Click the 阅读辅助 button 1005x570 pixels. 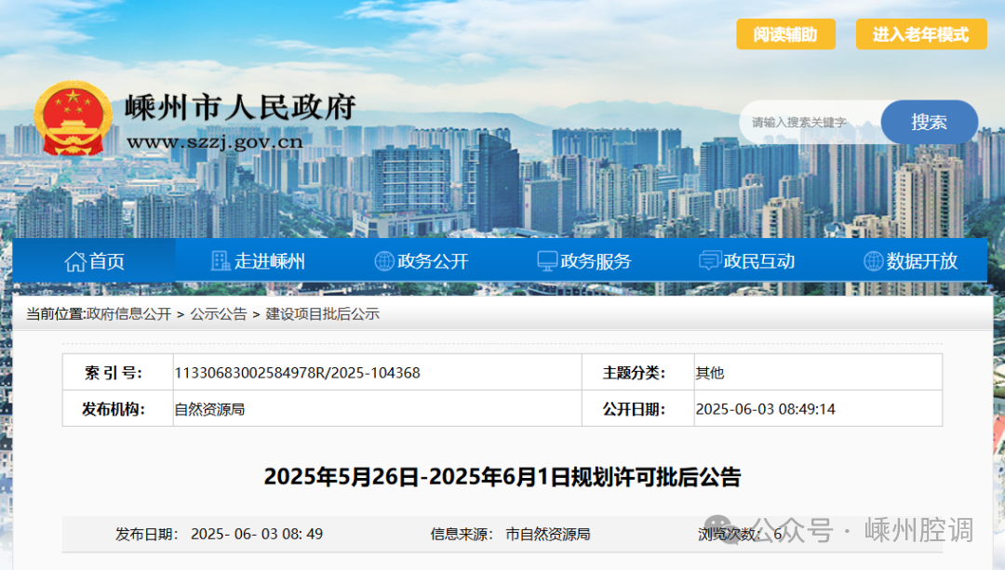click(785, 34)
